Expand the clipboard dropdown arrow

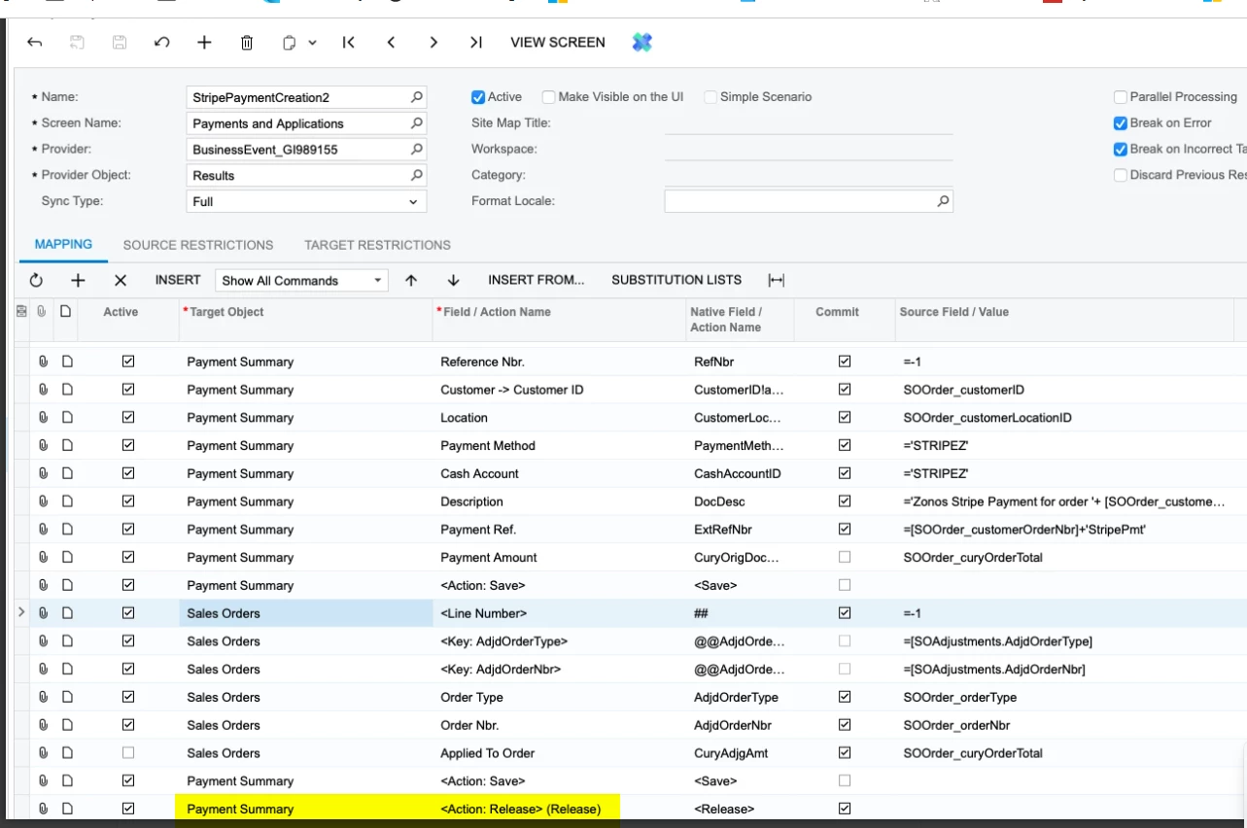(312, 43)
